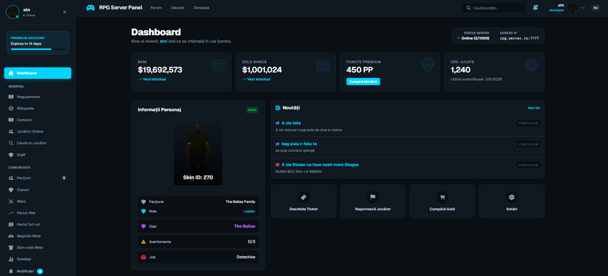Click The Ballas clan name
Screen dimensions: 608x276
coord(244,226)
